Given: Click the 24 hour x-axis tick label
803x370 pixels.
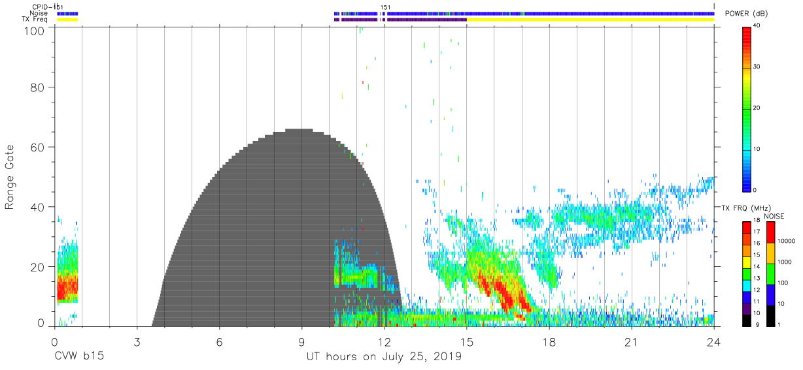Looking at the screenshot, I should click(714, 342).
